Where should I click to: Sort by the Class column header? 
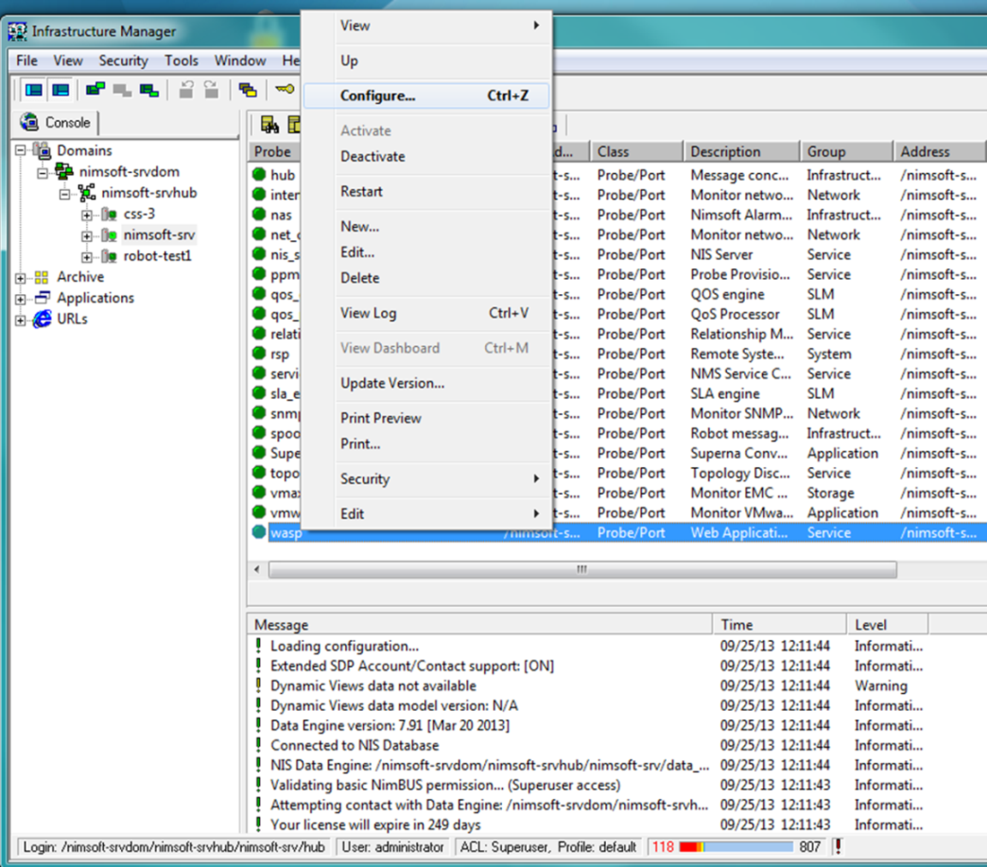tap(636, 151)
